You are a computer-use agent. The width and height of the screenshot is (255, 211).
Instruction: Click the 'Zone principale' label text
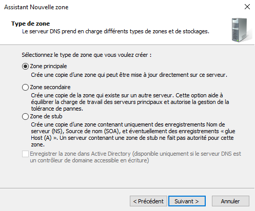click(48, 66)
